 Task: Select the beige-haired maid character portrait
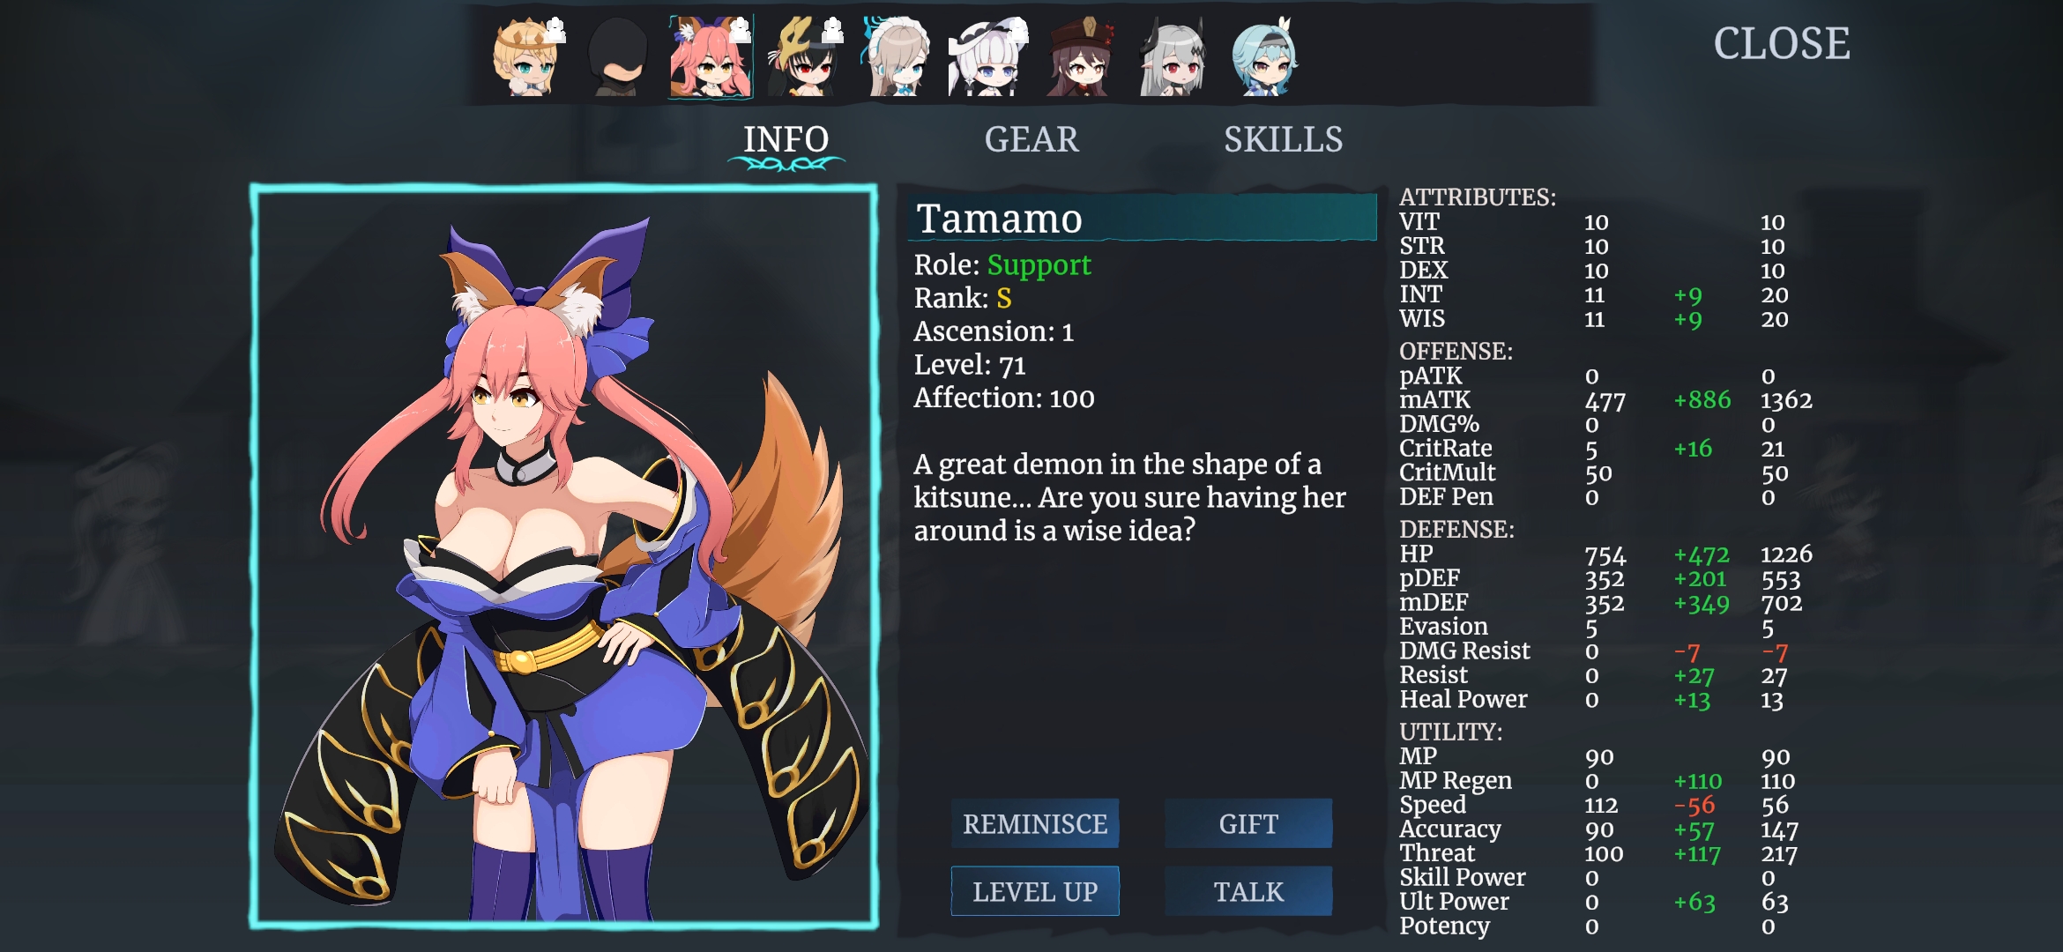897,57
